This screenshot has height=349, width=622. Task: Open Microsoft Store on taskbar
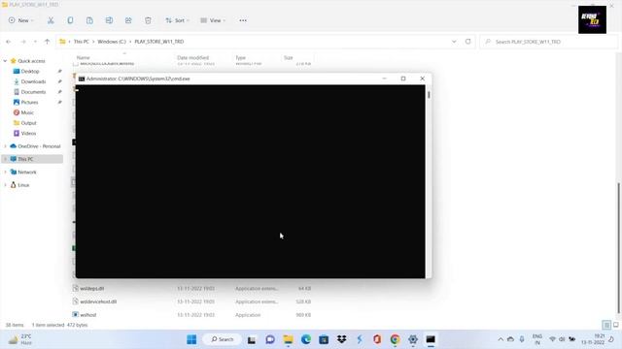pos(324,339)
